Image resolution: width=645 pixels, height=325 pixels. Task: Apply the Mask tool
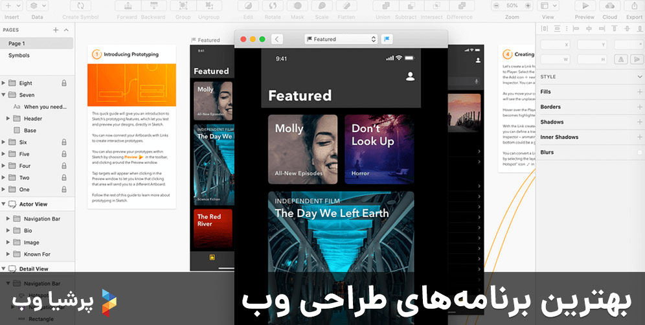[297, 6]
